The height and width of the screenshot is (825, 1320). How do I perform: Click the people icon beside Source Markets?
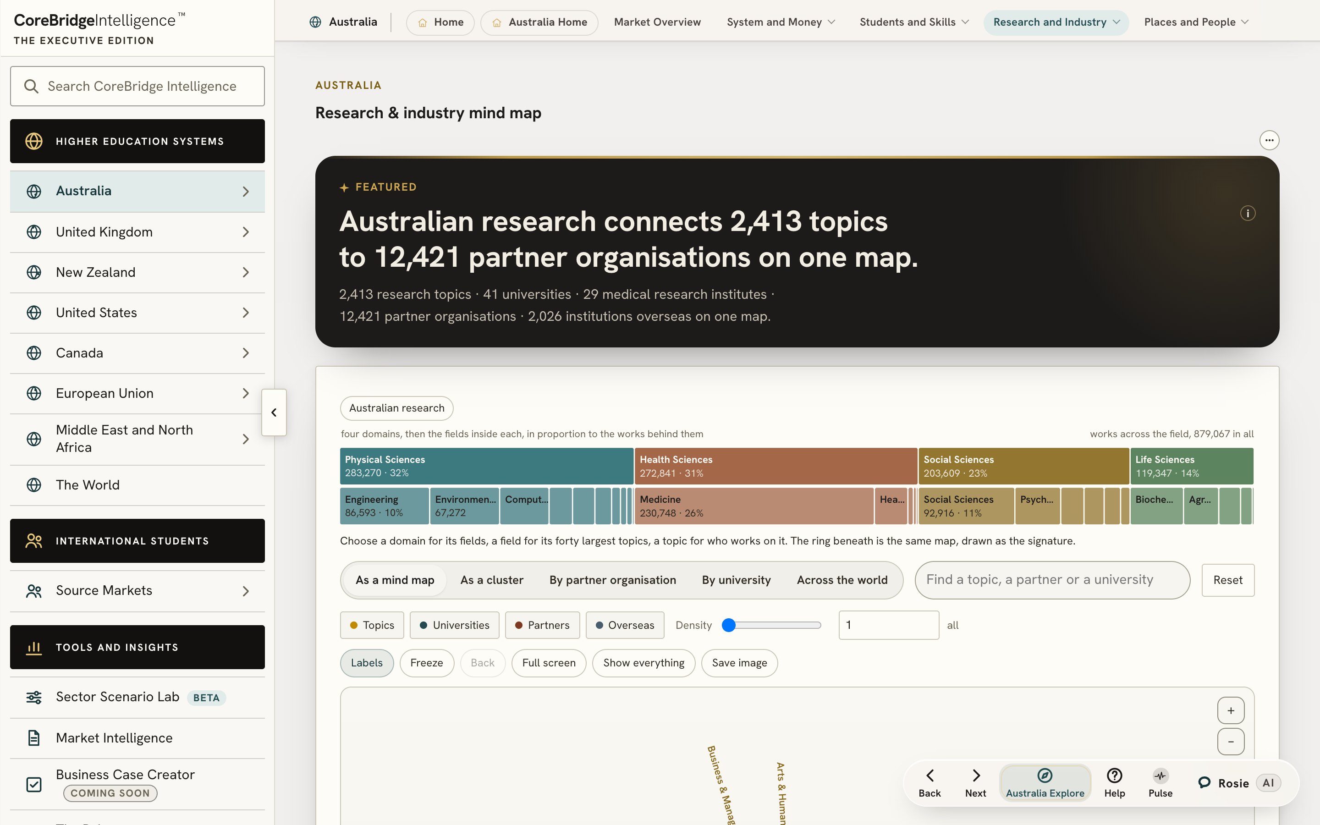pyautogui.click(x=34, y=591)
